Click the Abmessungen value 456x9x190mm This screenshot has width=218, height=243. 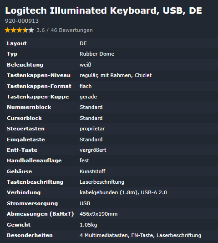tap(99, 214)
